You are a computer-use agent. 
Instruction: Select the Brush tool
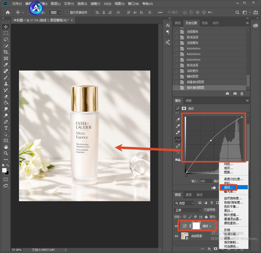(6, 77)
